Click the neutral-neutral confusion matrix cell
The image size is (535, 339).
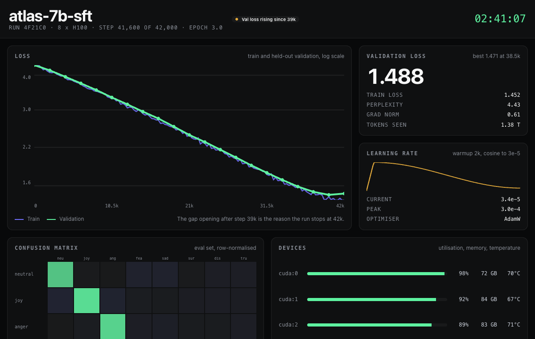click(60, 274)
